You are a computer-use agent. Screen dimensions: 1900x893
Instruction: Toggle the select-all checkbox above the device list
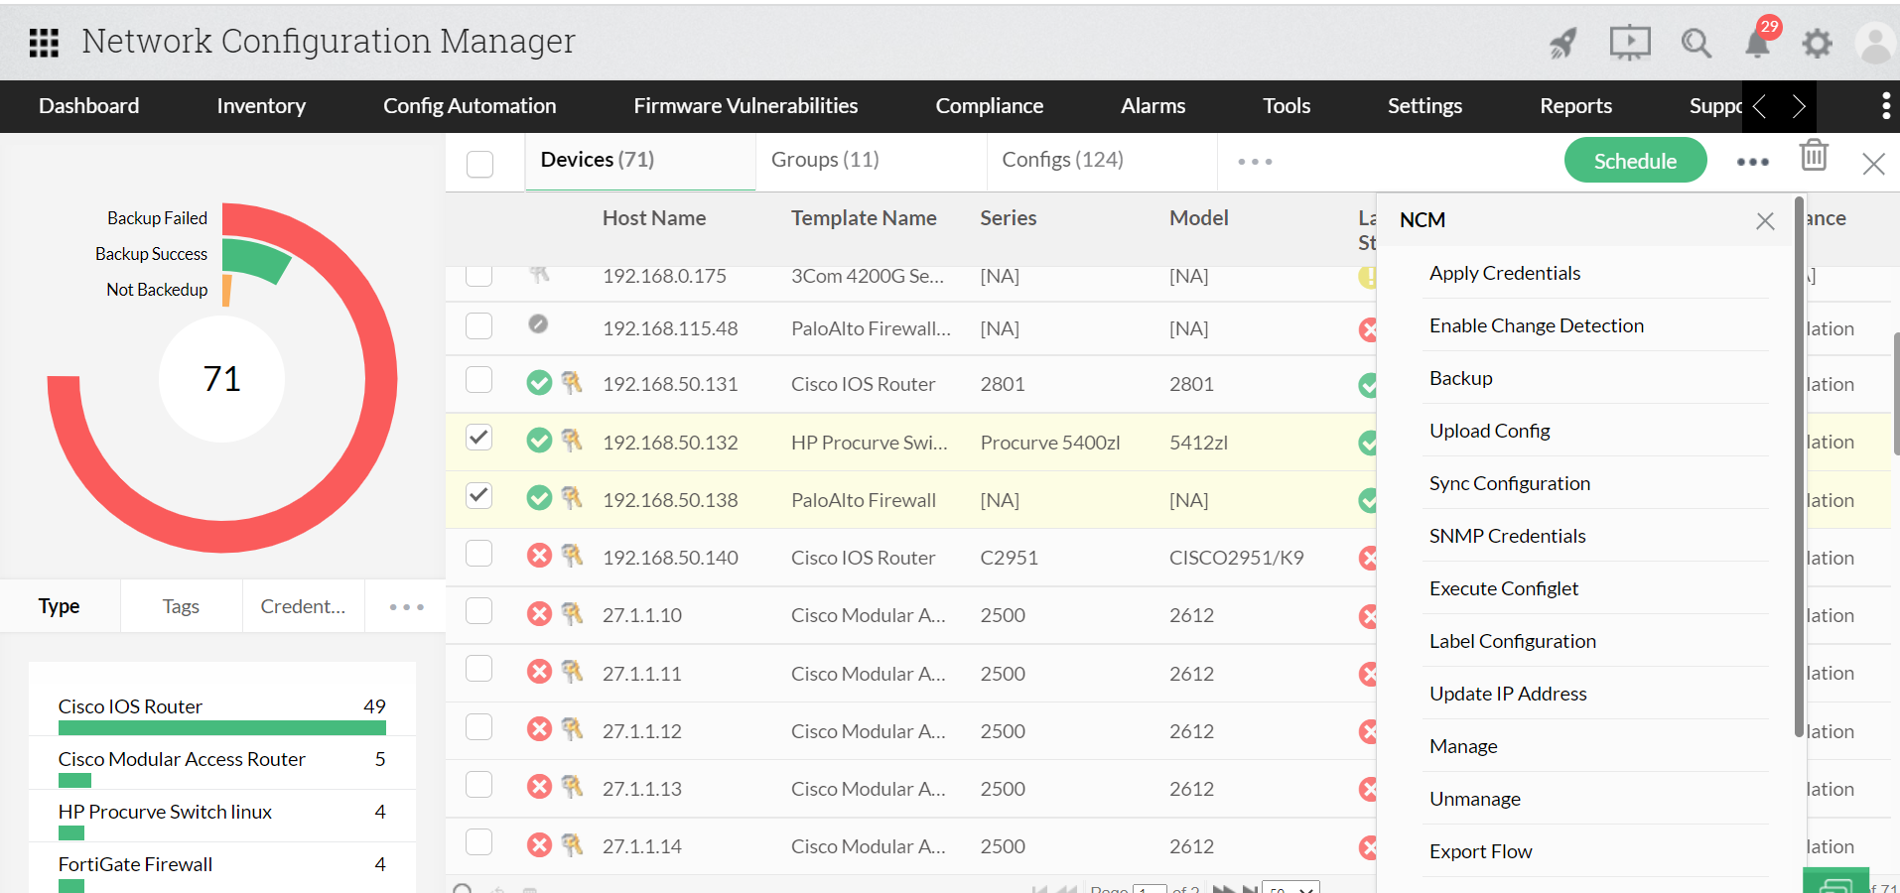(x=480, y=164)
